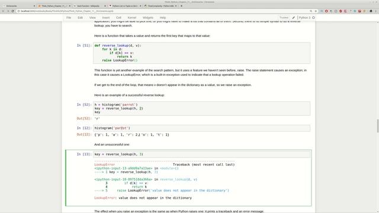Click the 'And an unsuccessful one:' text
Image resolution: width=379 pixels, height=213 pixels.
pyautogui.click(x=112, y=144)
